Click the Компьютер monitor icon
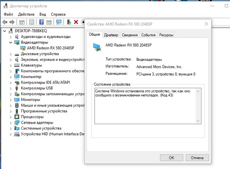This screenshot has width=230, height=169. click(17, 77)
